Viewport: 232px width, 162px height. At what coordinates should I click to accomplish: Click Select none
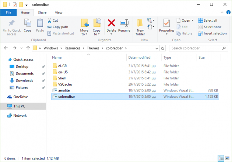[210, 27]
